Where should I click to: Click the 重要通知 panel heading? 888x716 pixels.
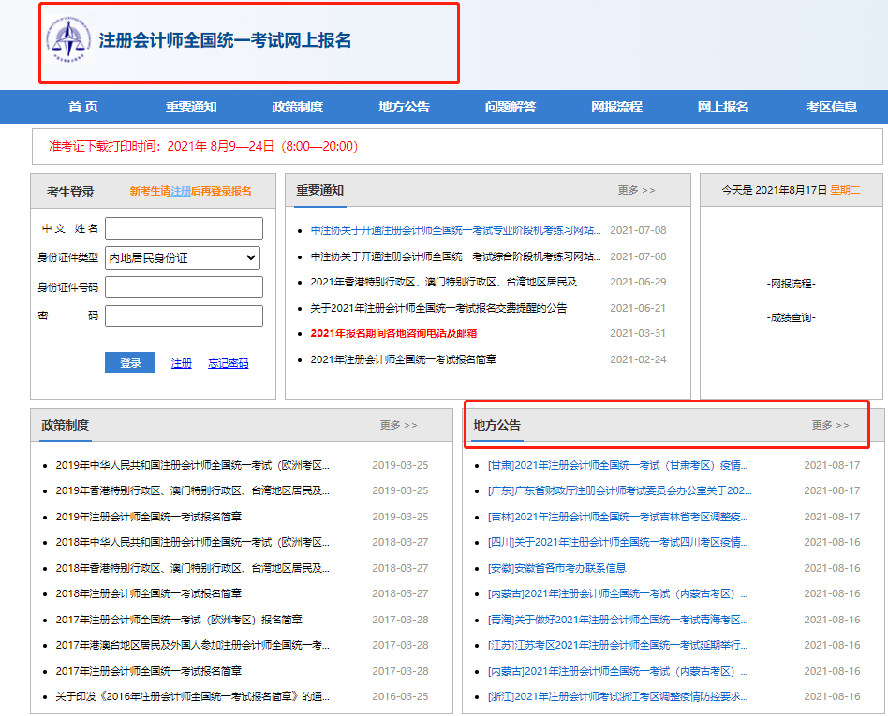(x=320, y=190)
